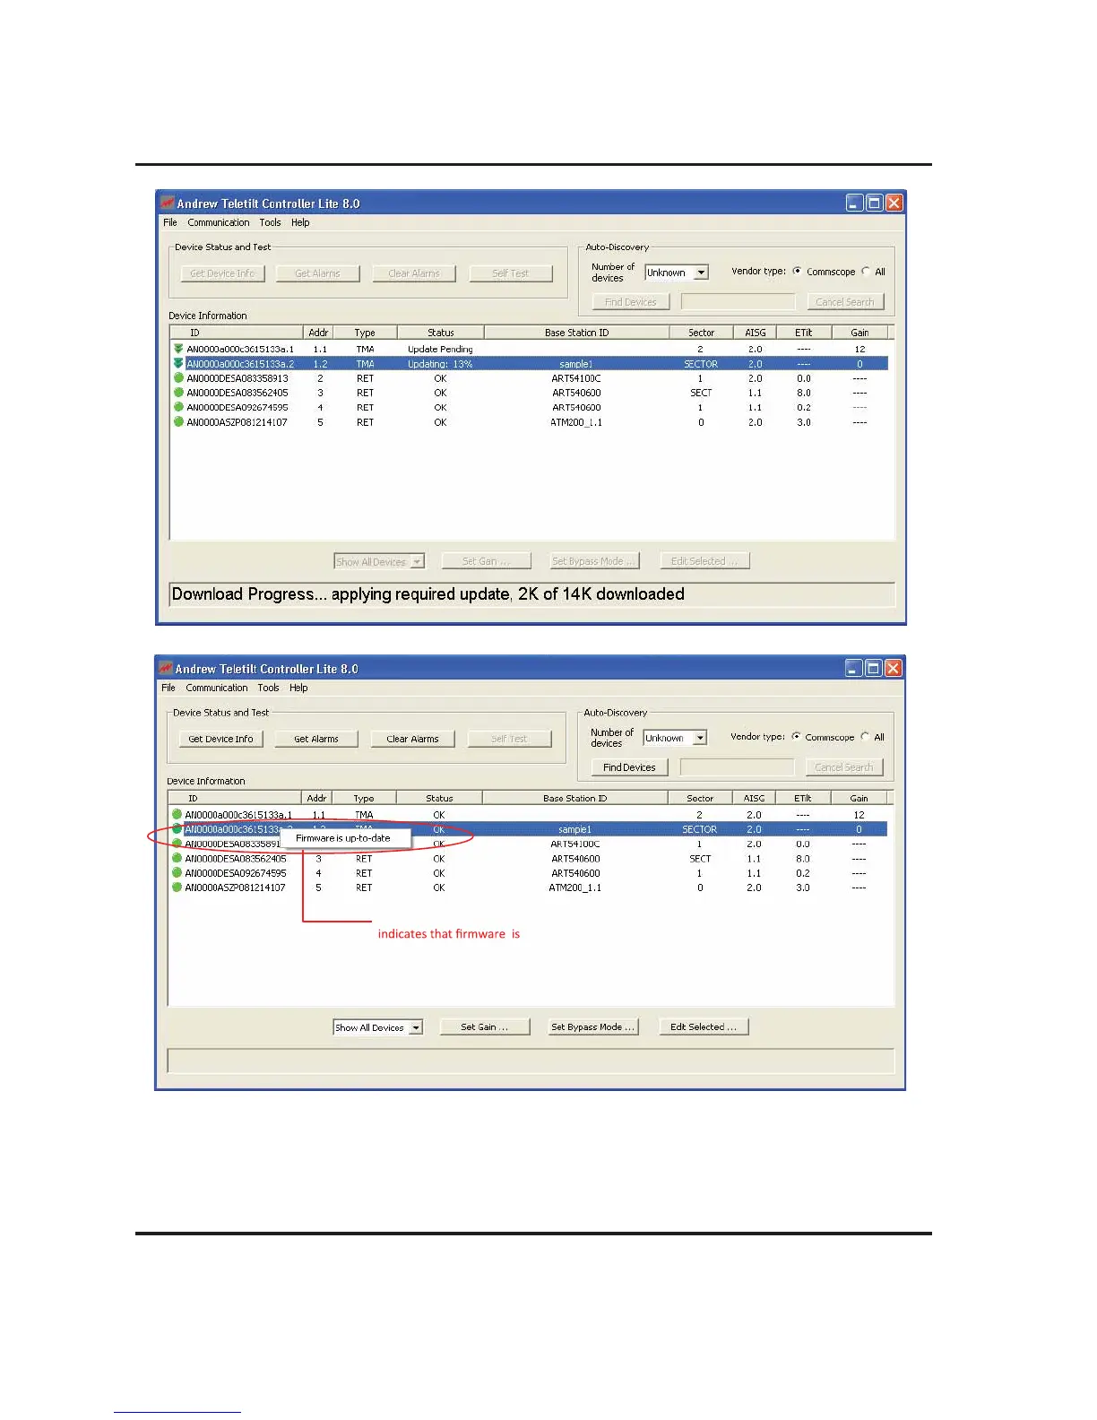Choose the All vendor radio in the upper window

click(x=866, y=272)
